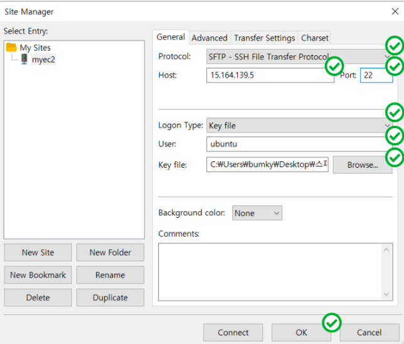Image resolution: width=404 pixels, height=344 pixels.
Task: Rename the selected site
Action: click(110, 275)
